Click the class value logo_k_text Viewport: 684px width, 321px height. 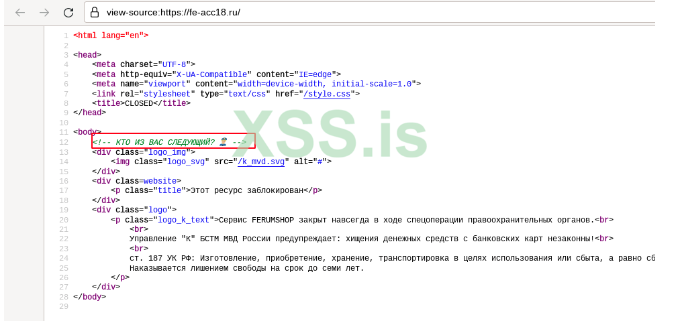pyautogui.click(x=184, y=220)
